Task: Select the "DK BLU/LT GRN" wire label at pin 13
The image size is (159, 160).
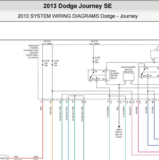Action: pos(73,113)
